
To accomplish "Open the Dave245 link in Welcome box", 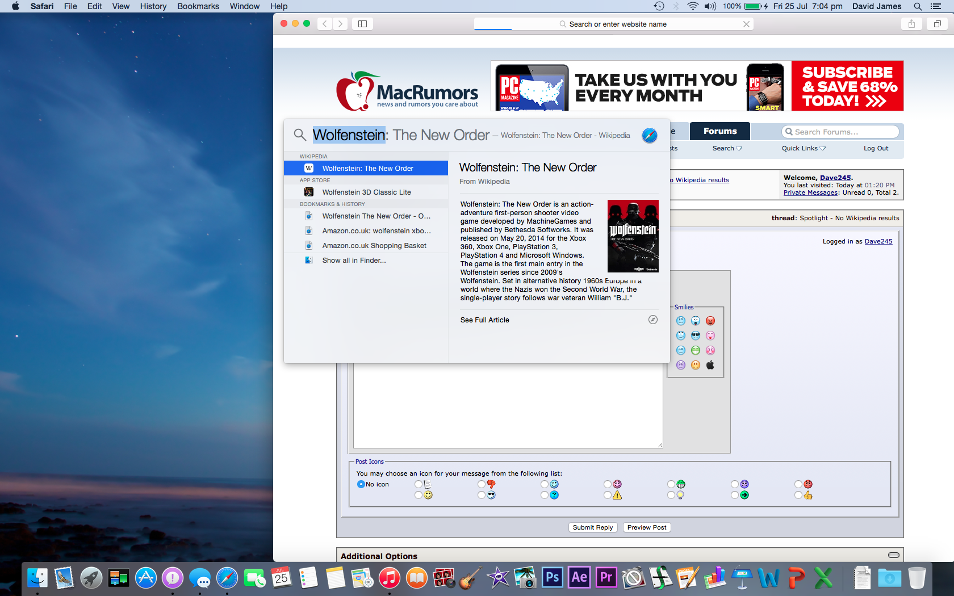I will (835, 178).
